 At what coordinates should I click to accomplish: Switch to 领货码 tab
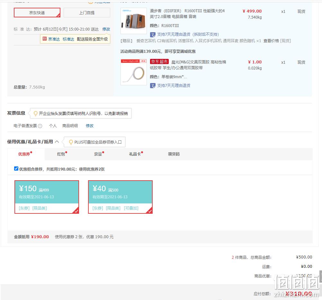(x=174, y=154)
